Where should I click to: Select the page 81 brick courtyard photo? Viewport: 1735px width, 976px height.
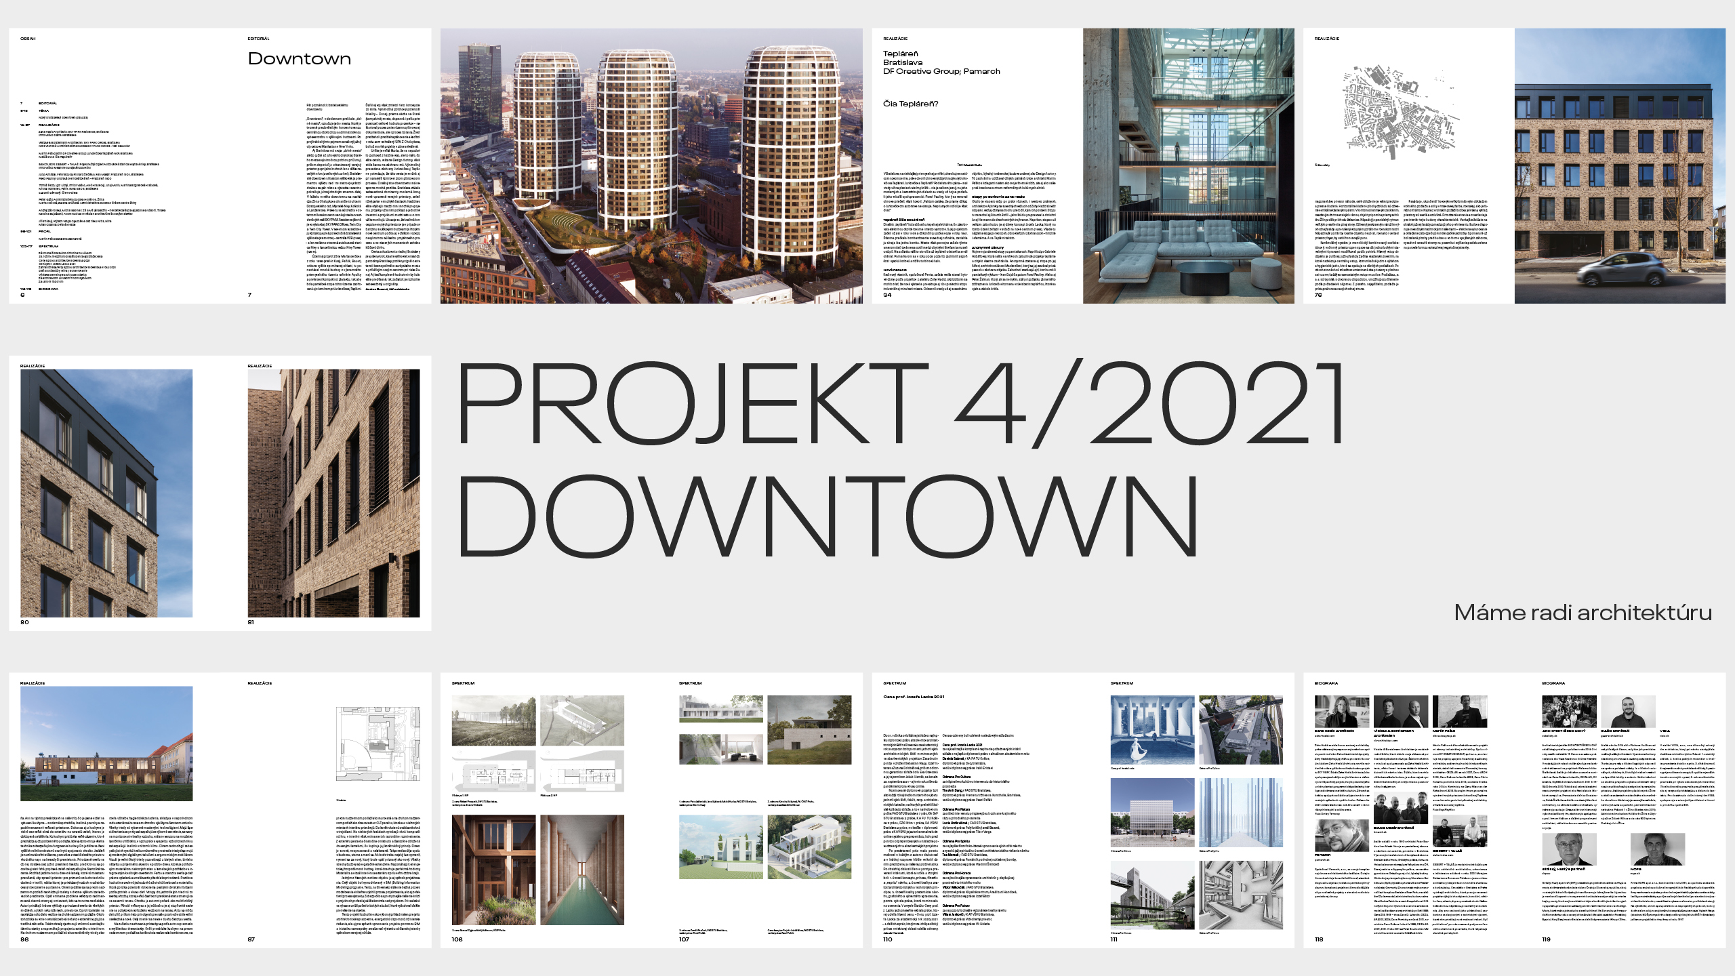coord(333,493)
